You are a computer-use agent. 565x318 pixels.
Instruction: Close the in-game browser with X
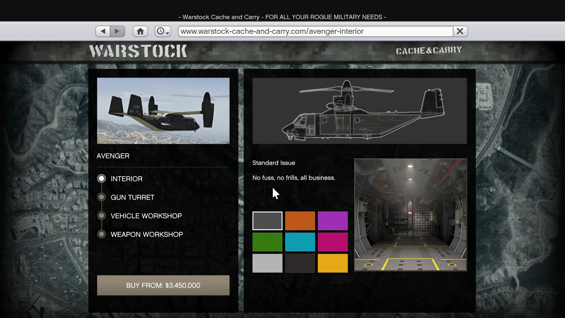[x=460, y=31]
